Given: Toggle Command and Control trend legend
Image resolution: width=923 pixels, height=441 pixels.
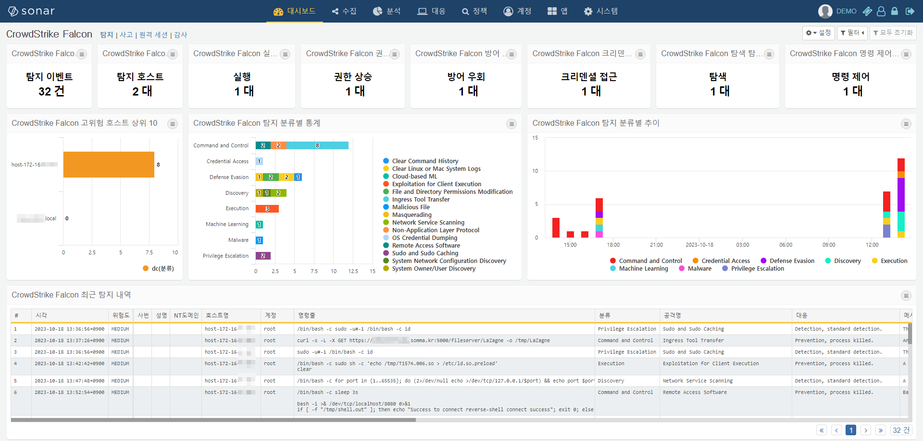Looking at the screenshot, I should pyautogui.click(x=646, y=261).
